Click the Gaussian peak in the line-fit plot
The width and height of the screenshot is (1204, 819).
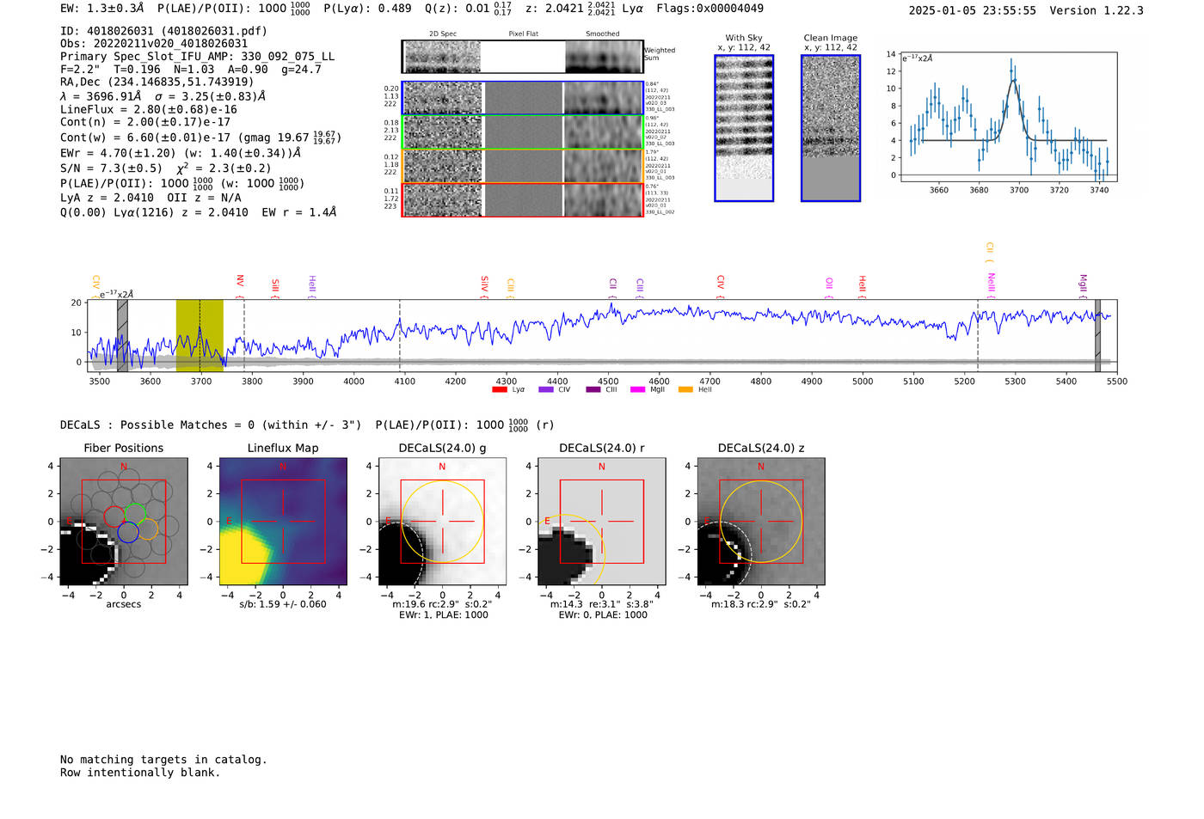click(1014, 81)
